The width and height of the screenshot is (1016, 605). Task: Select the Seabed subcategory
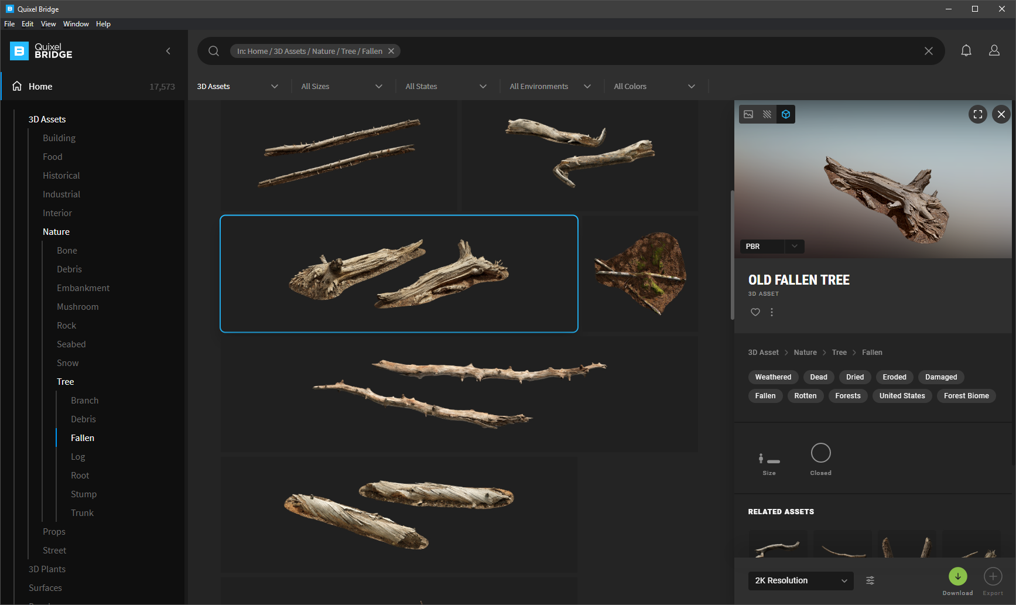pyautogui.click(x=71, y=344)
